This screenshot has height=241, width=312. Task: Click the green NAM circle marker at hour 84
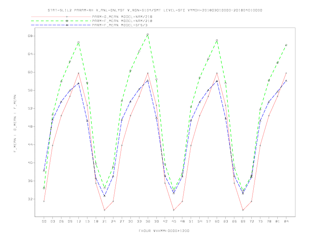tap(286, 45)
